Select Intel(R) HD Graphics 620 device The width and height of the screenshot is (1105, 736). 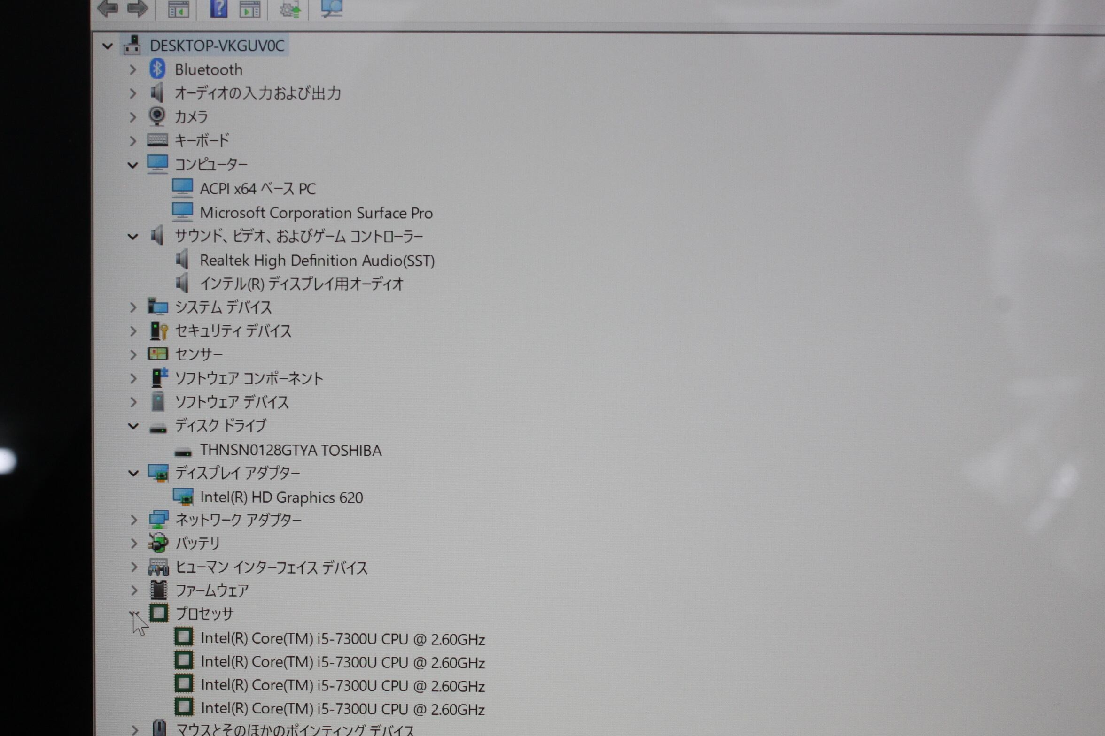point(281,498)
